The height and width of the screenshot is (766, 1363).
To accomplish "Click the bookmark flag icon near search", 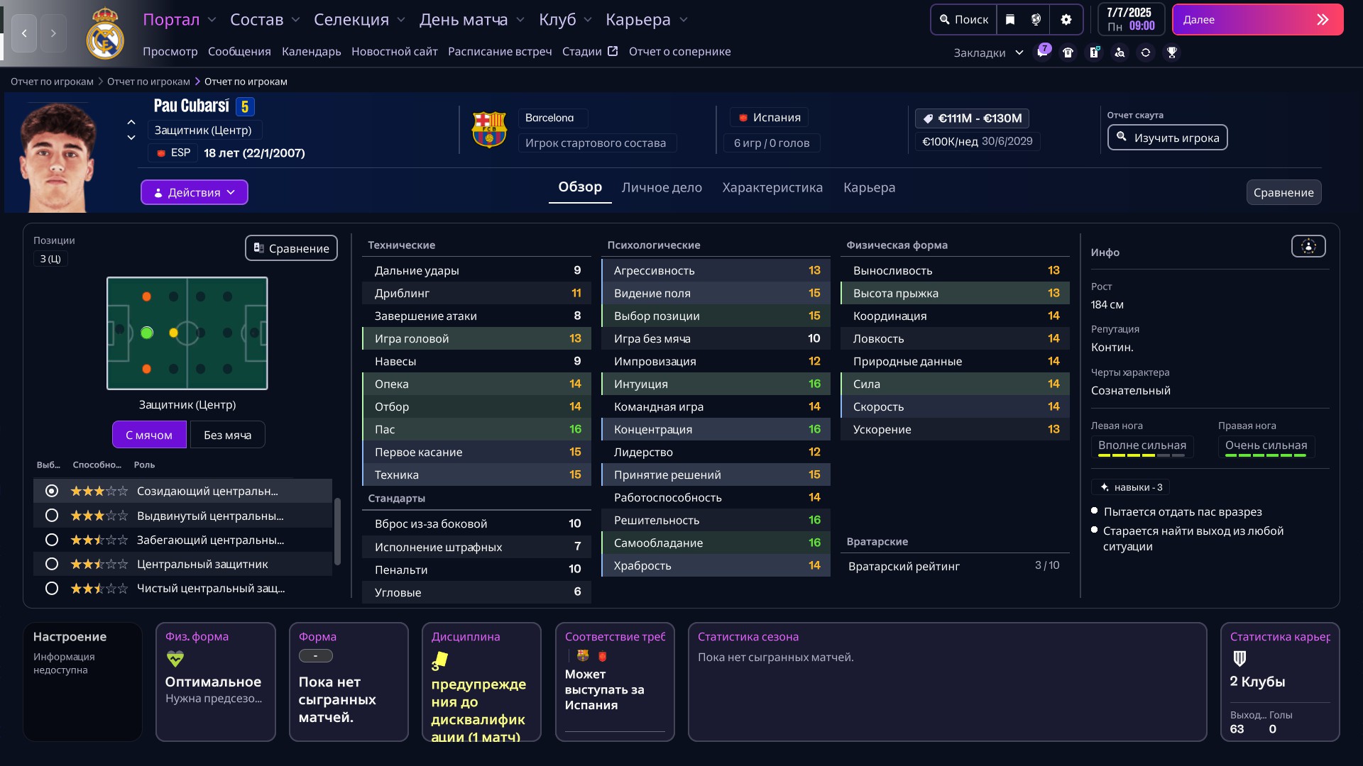I will tap(1010, 20).
